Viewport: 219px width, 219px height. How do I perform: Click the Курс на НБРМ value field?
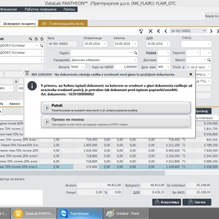point(126,67)
